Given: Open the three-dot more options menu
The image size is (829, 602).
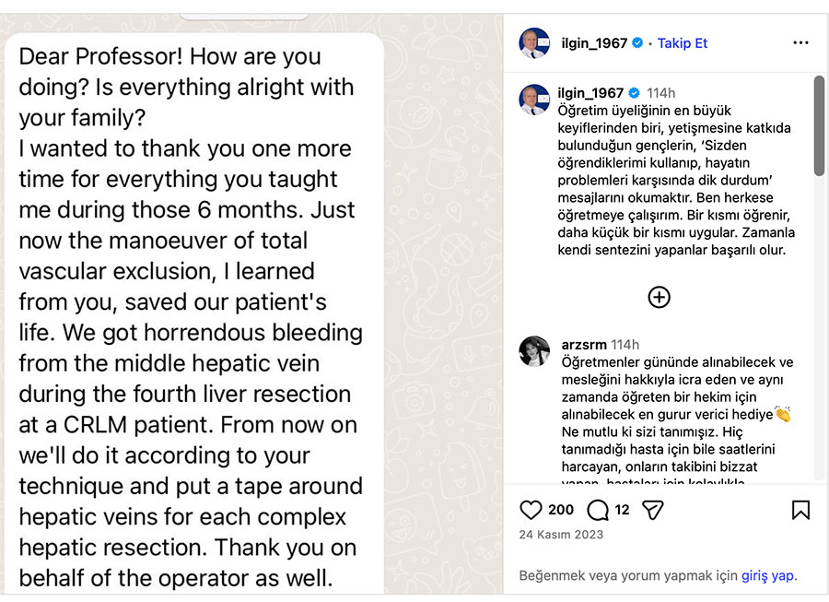Looking at the screenshot, I should coord(800,43).
